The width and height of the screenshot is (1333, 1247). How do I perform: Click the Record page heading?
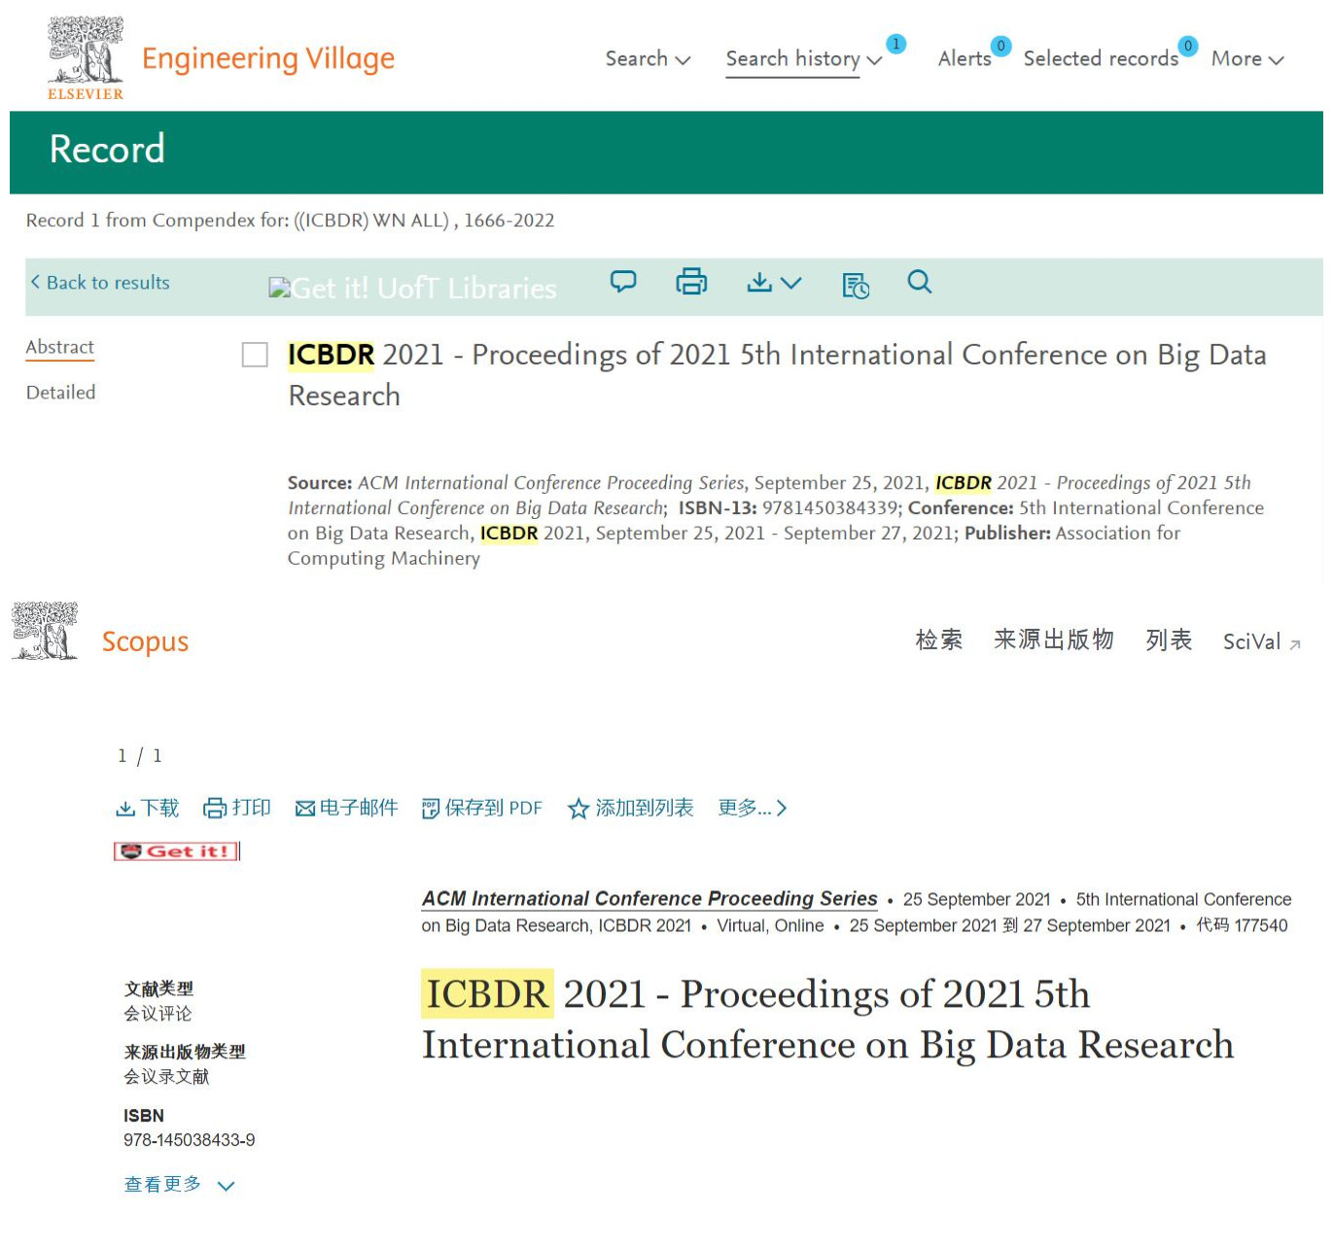coord(107,150)
